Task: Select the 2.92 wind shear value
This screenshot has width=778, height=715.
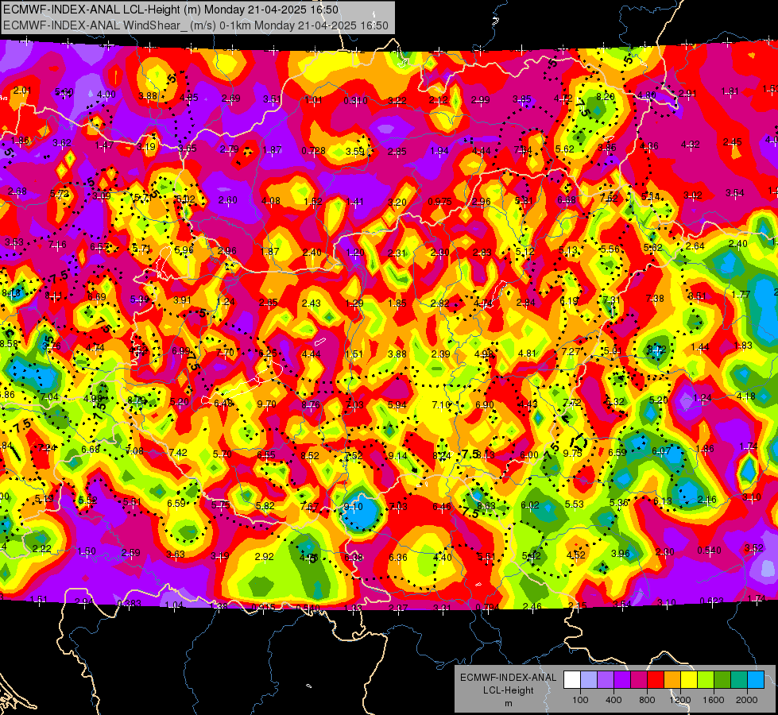Action: tap(264, 557)
